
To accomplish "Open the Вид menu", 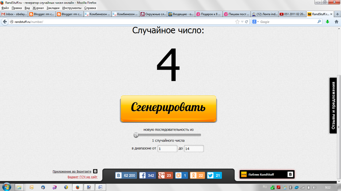I will point(27,8).
